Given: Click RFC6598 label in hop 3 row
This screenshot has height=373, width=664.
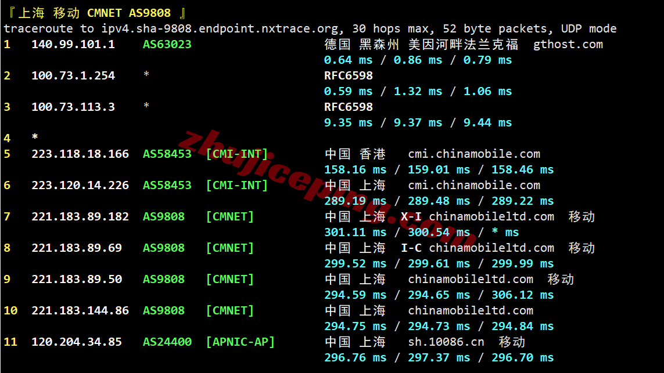Looking at the screenshot, I should pos(349,107).
